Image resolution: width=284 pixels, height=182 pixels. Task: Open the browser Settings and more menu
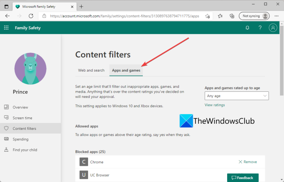(x=276, y=16)
